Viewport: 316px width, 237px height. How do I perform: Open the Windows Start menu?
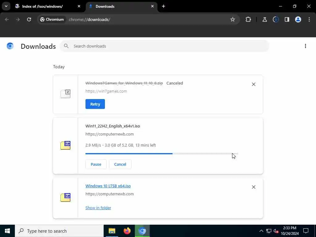(x=7, y=231)
